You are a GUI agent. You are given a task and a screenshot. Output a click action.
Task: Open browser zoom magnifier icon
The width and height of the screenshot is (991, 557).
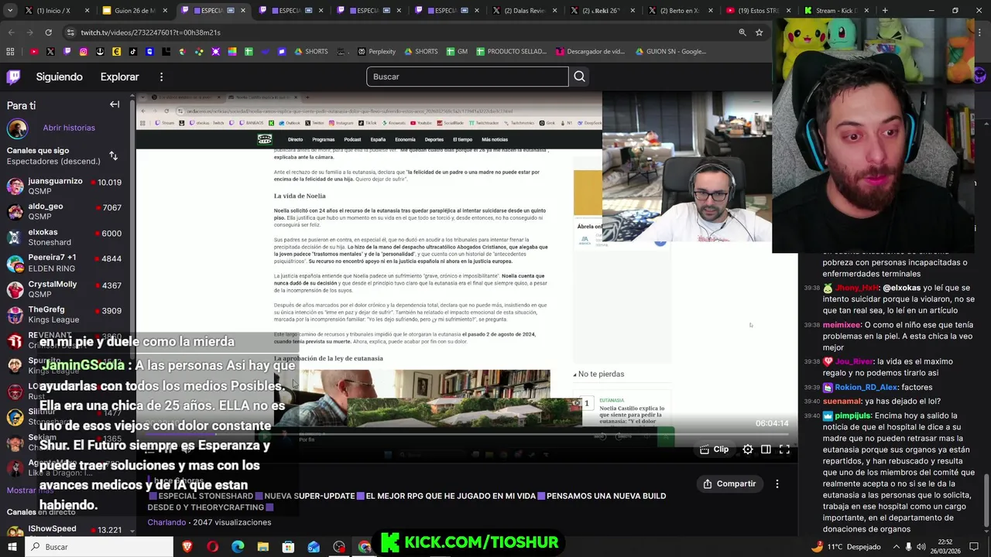(742, 32)
